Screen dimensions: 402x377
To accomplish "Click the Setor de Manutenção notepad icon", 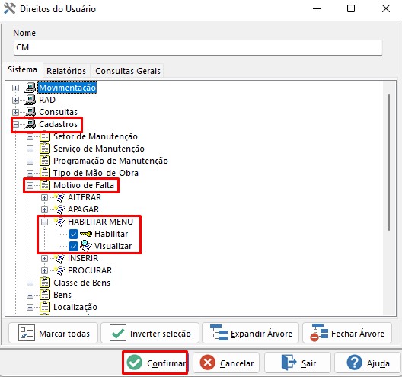I will coord(45,136).
